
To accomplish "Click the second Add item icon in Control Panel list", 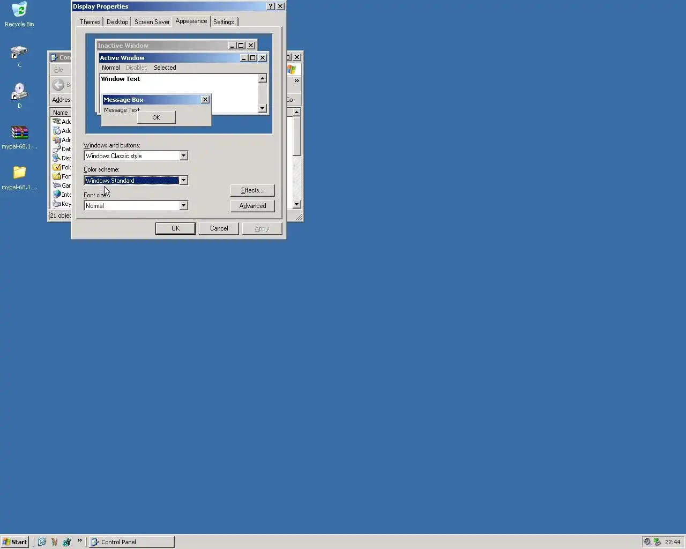I will (57, 131).
